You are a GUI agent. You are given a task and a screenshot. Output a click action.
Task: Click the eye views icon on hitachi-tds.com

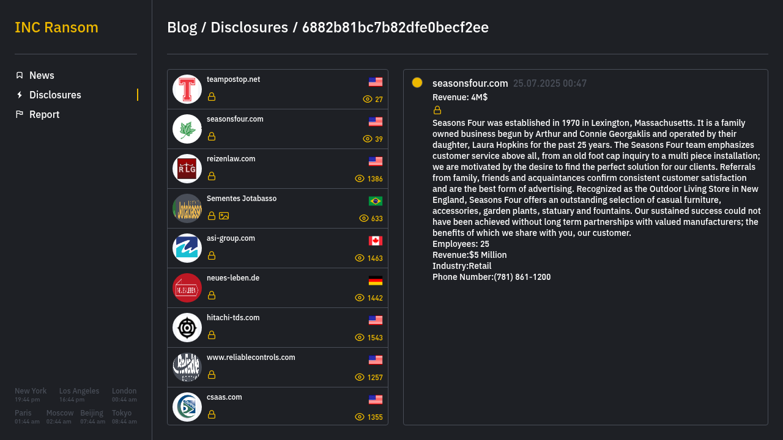pyautogui.click(x=360, y=337)
